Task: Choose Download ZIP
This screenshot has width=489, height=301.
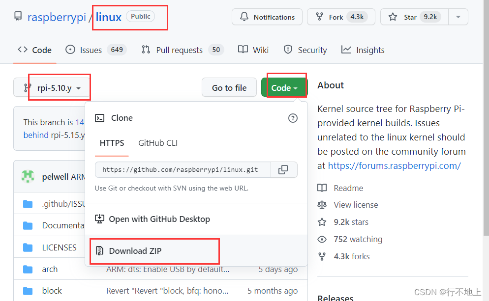Action: (x=196, y=251)
